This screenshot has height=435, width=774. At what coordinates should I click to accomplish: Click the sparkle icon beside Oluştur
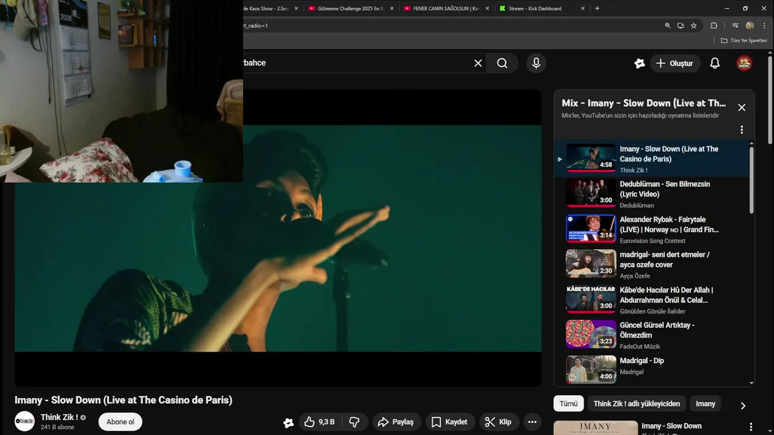pyautogui.click(x=639, y=63)
